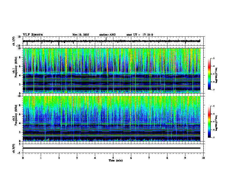Click the ch.2 spectrogram color scale bar
Viewport: 229px width, 177px height.
[209, 122]
